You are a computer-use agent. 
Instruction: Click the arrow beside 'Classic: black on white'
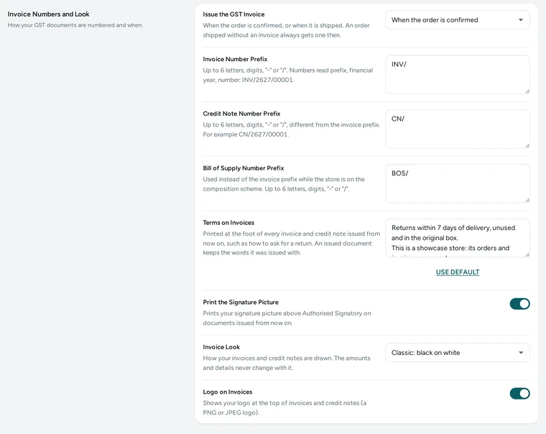click(521, 353)
